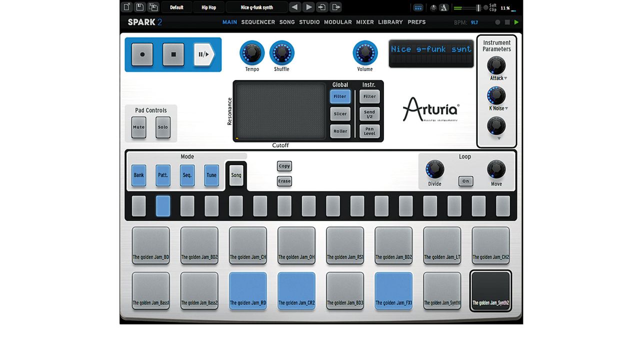Click small stop square in header
Viewport: 640px width, 360px height.
[x=507, y=22]
